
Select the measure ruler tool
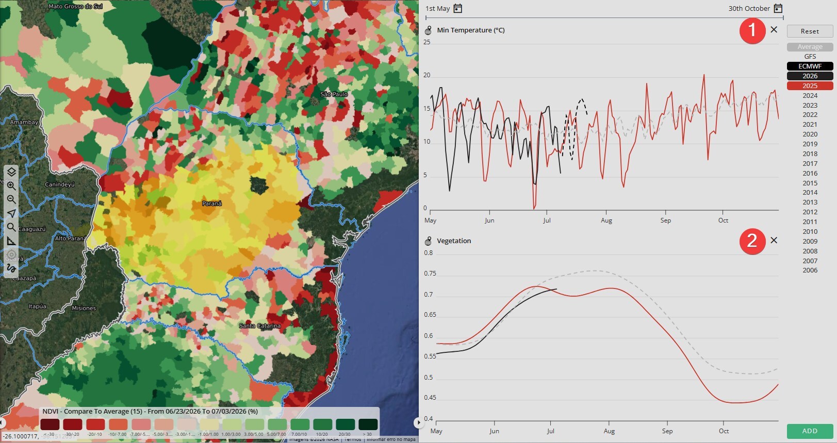pos(11,241)
